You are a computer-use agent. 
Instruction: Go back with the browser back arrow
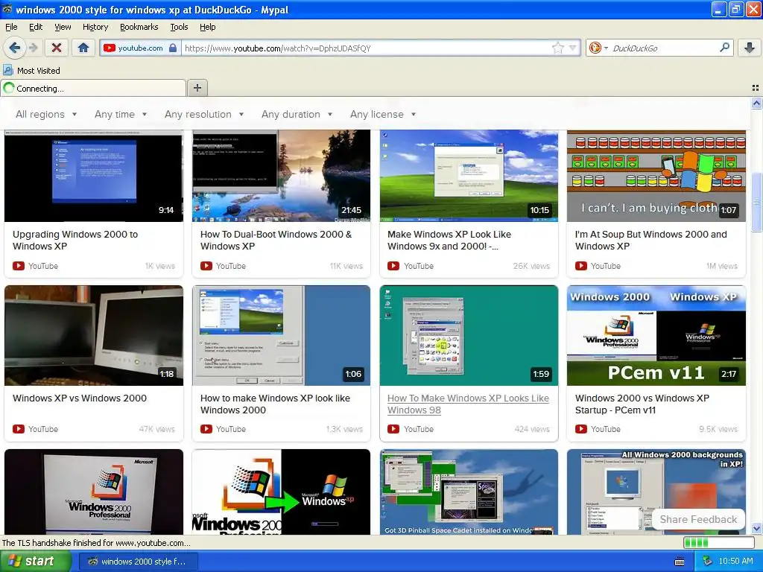[14, 48]
